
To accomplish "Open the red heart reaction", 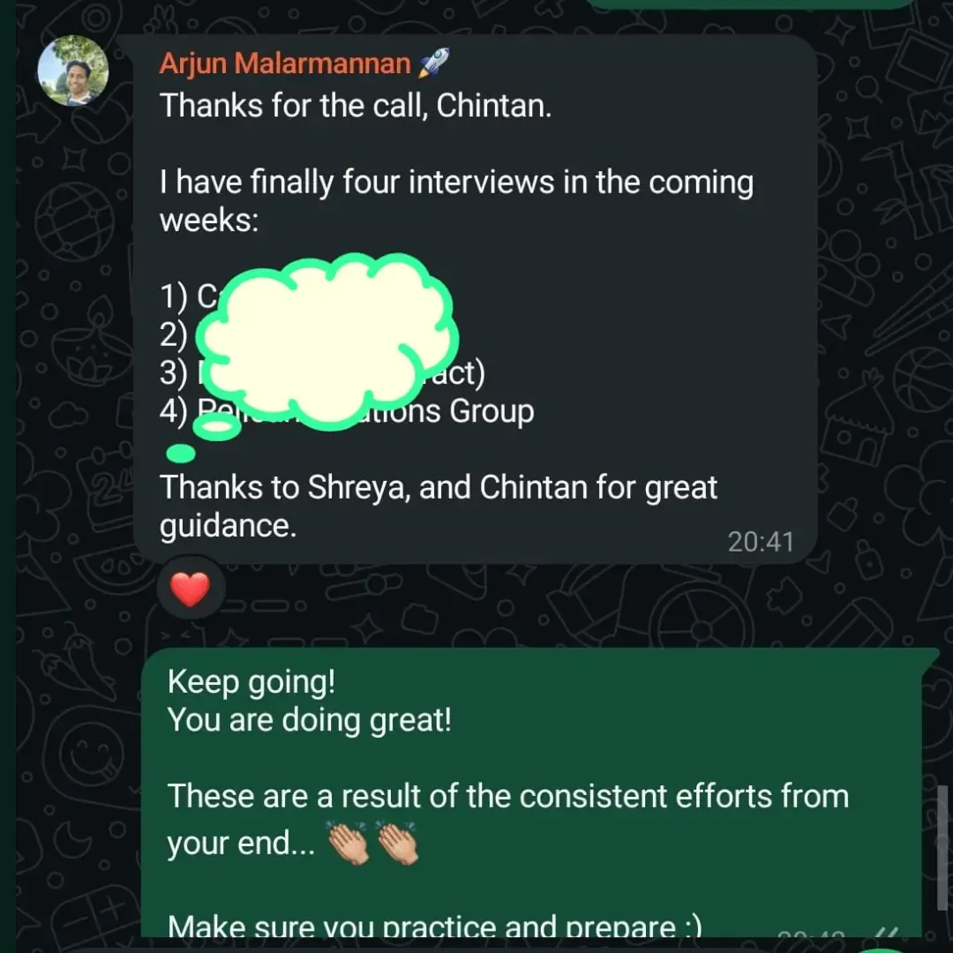I will point(191,589).
